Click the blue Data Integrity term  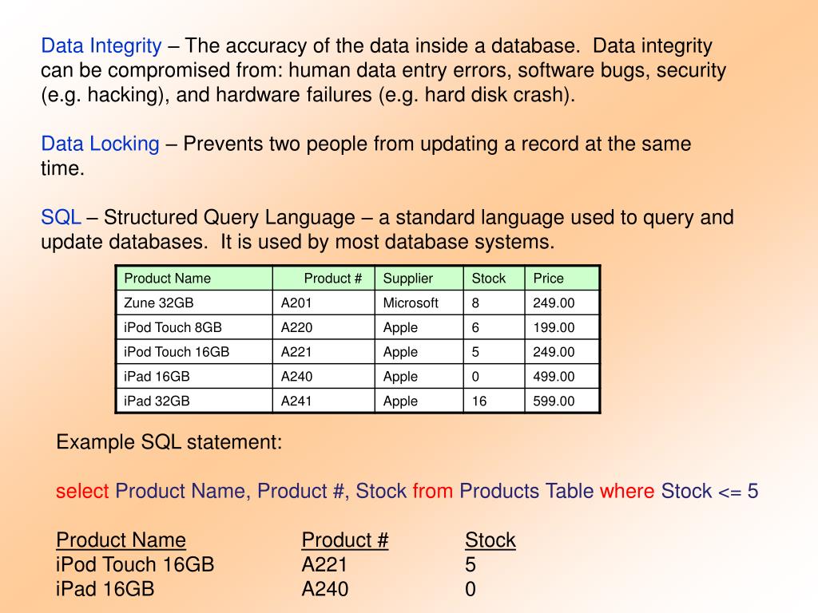pyautogui.click(x=101, y=46)
